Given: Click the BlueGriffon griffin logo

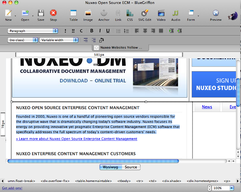Looking at the screenshot, I should (233, 16).
